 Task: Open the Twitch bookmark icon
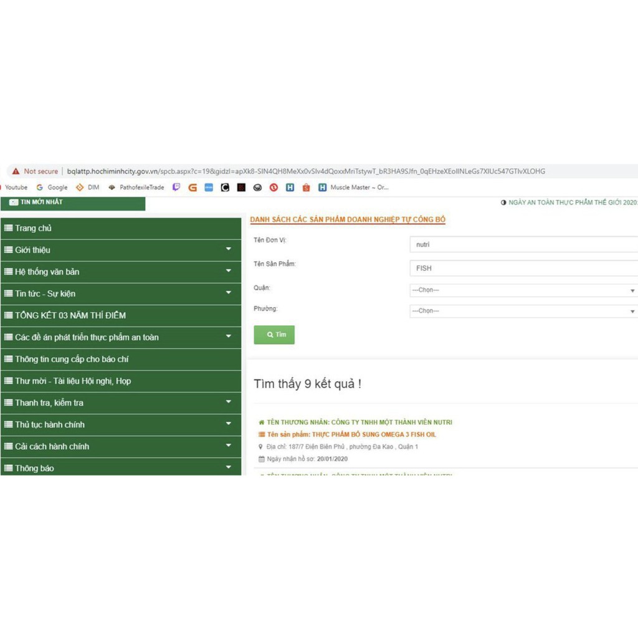(176, 187)
